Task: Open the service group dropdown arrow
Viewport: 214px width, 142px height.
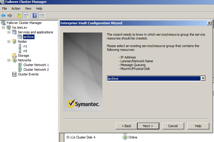Action: (x=203, y=78)
